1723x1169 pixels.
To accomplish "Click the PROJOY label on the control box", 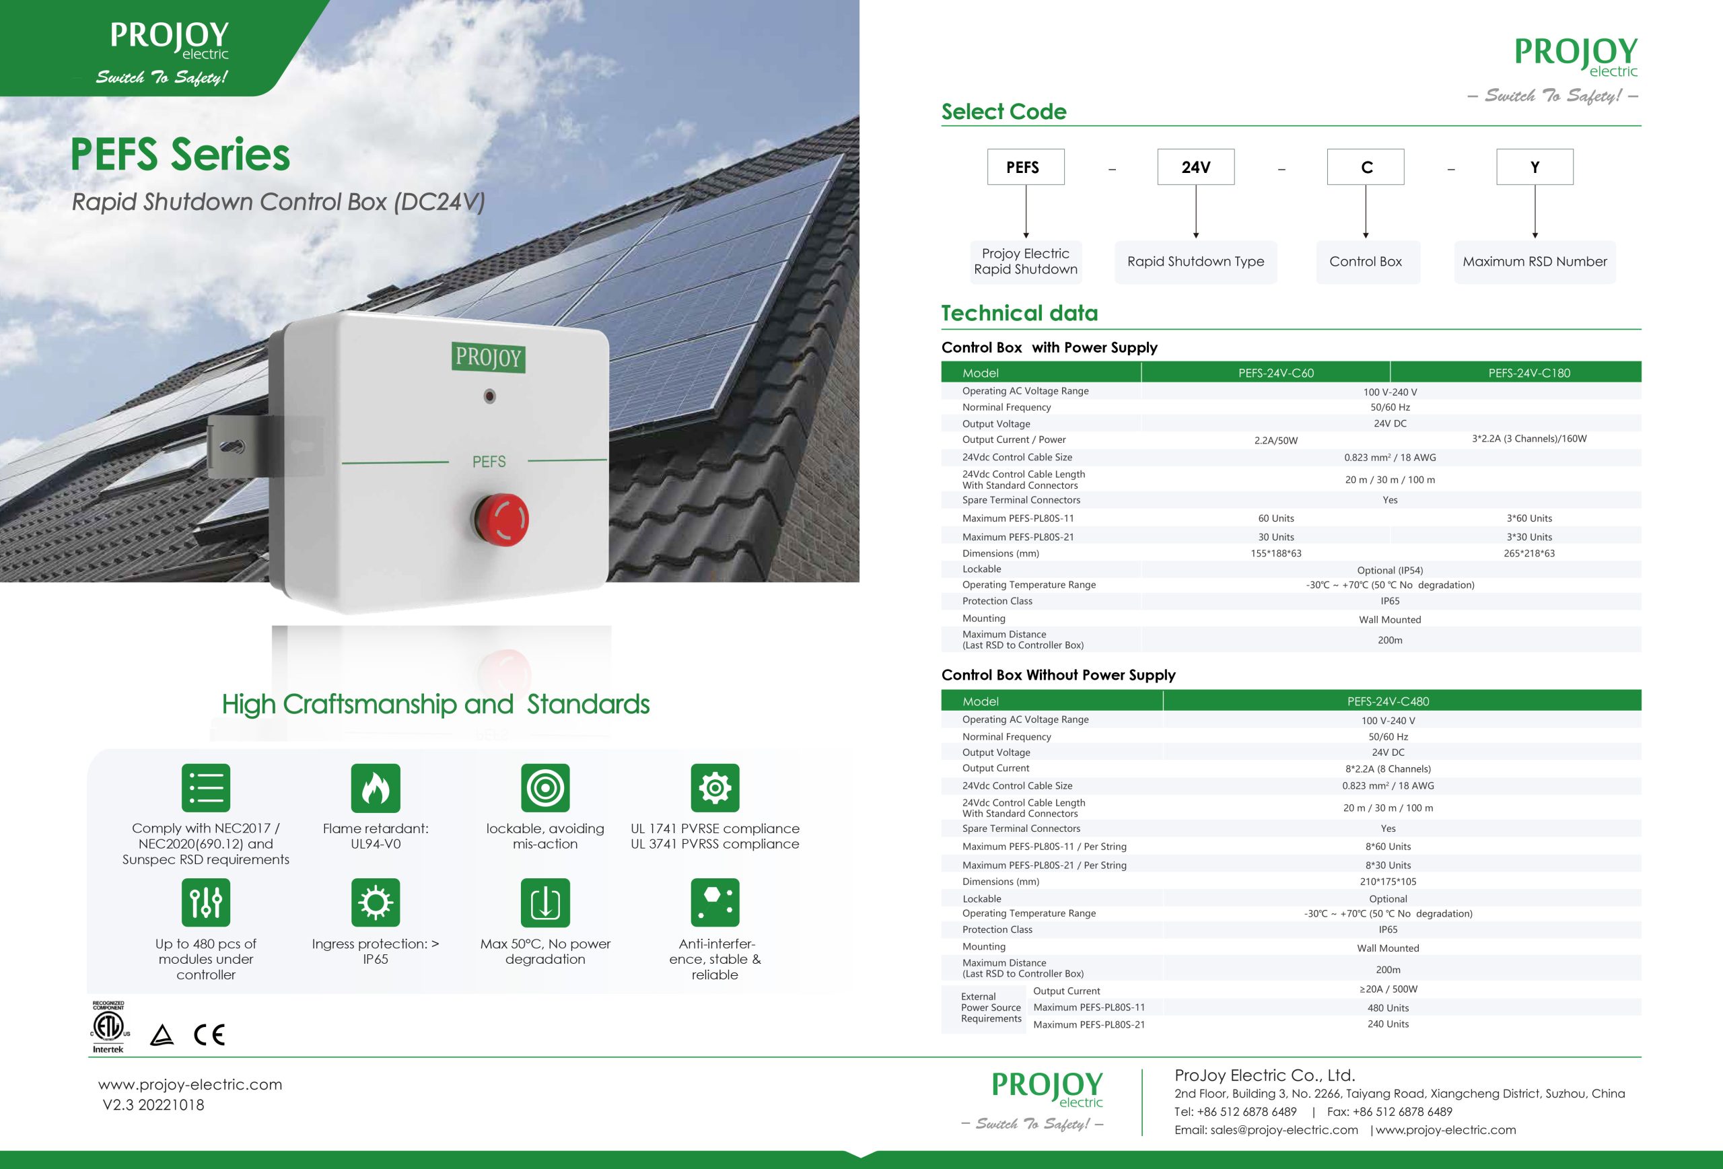I will (x=489, y=357).
